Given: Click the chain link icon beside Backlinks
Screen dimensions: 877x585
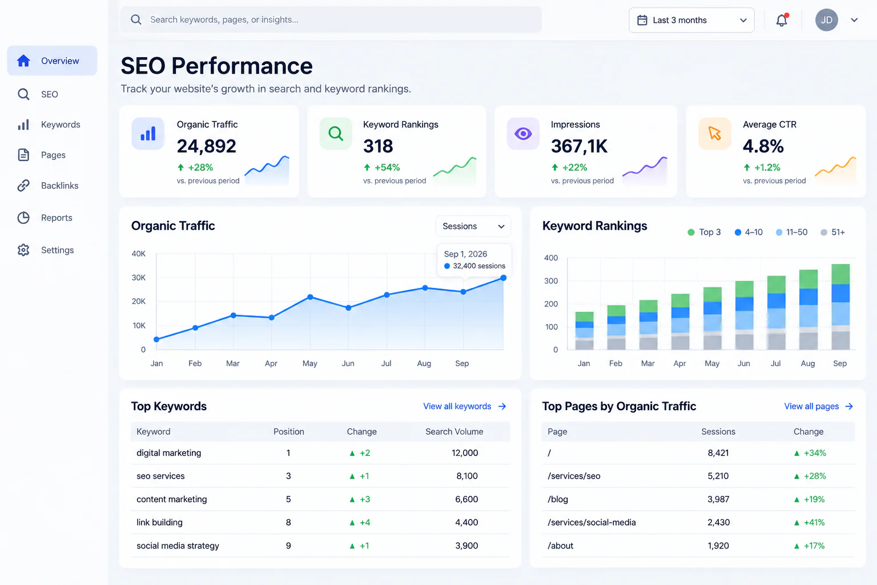Looking at the screenshot, I should [23, 186].
